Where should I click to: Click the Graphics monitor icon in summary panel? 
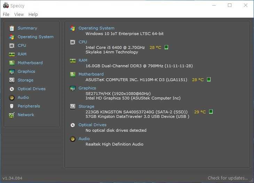pos(73,88)
